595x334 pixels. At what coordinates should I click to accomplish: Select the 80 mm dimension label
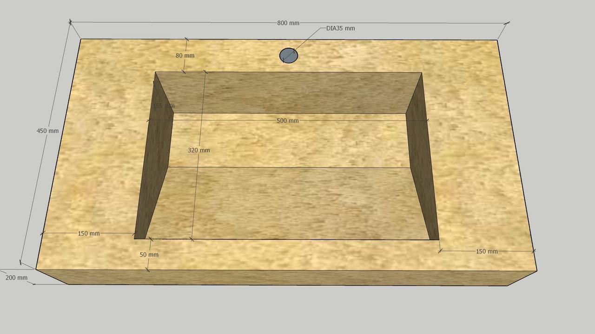coord(185,56)
